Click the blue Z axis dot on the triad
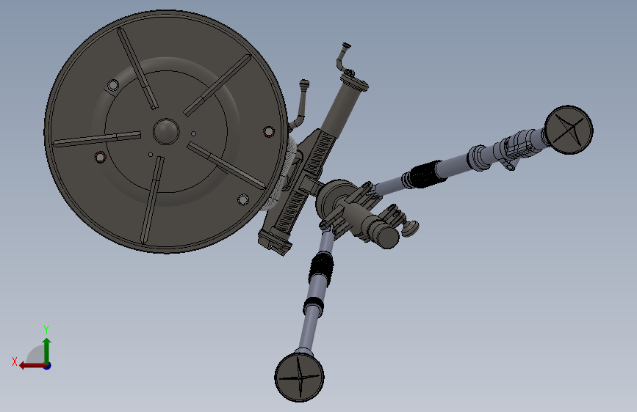 point(48,366)
